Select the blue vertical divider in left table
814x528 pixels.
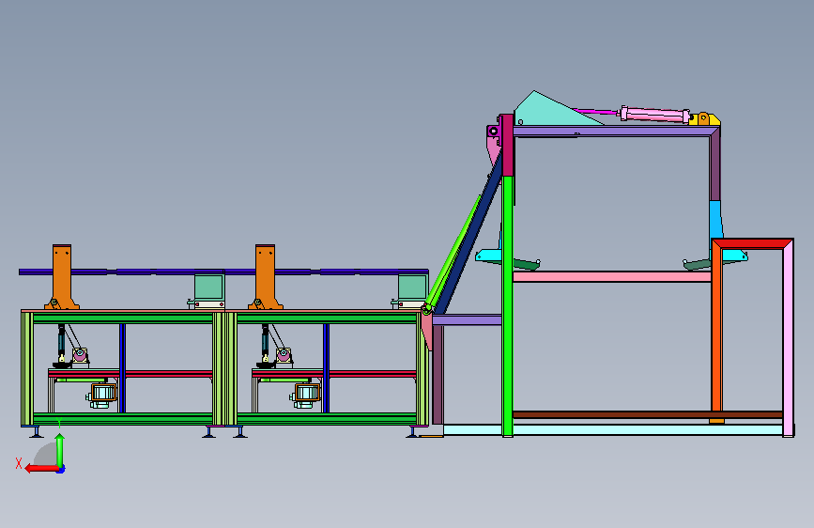[122, 368]
